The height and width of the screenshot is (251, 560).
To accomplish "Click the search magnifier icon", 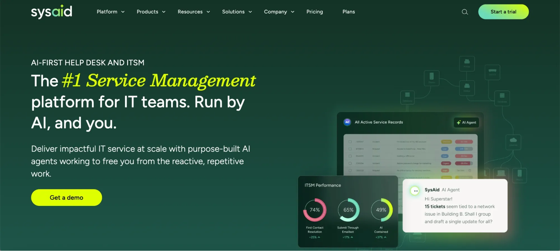I will click(465, 12).
